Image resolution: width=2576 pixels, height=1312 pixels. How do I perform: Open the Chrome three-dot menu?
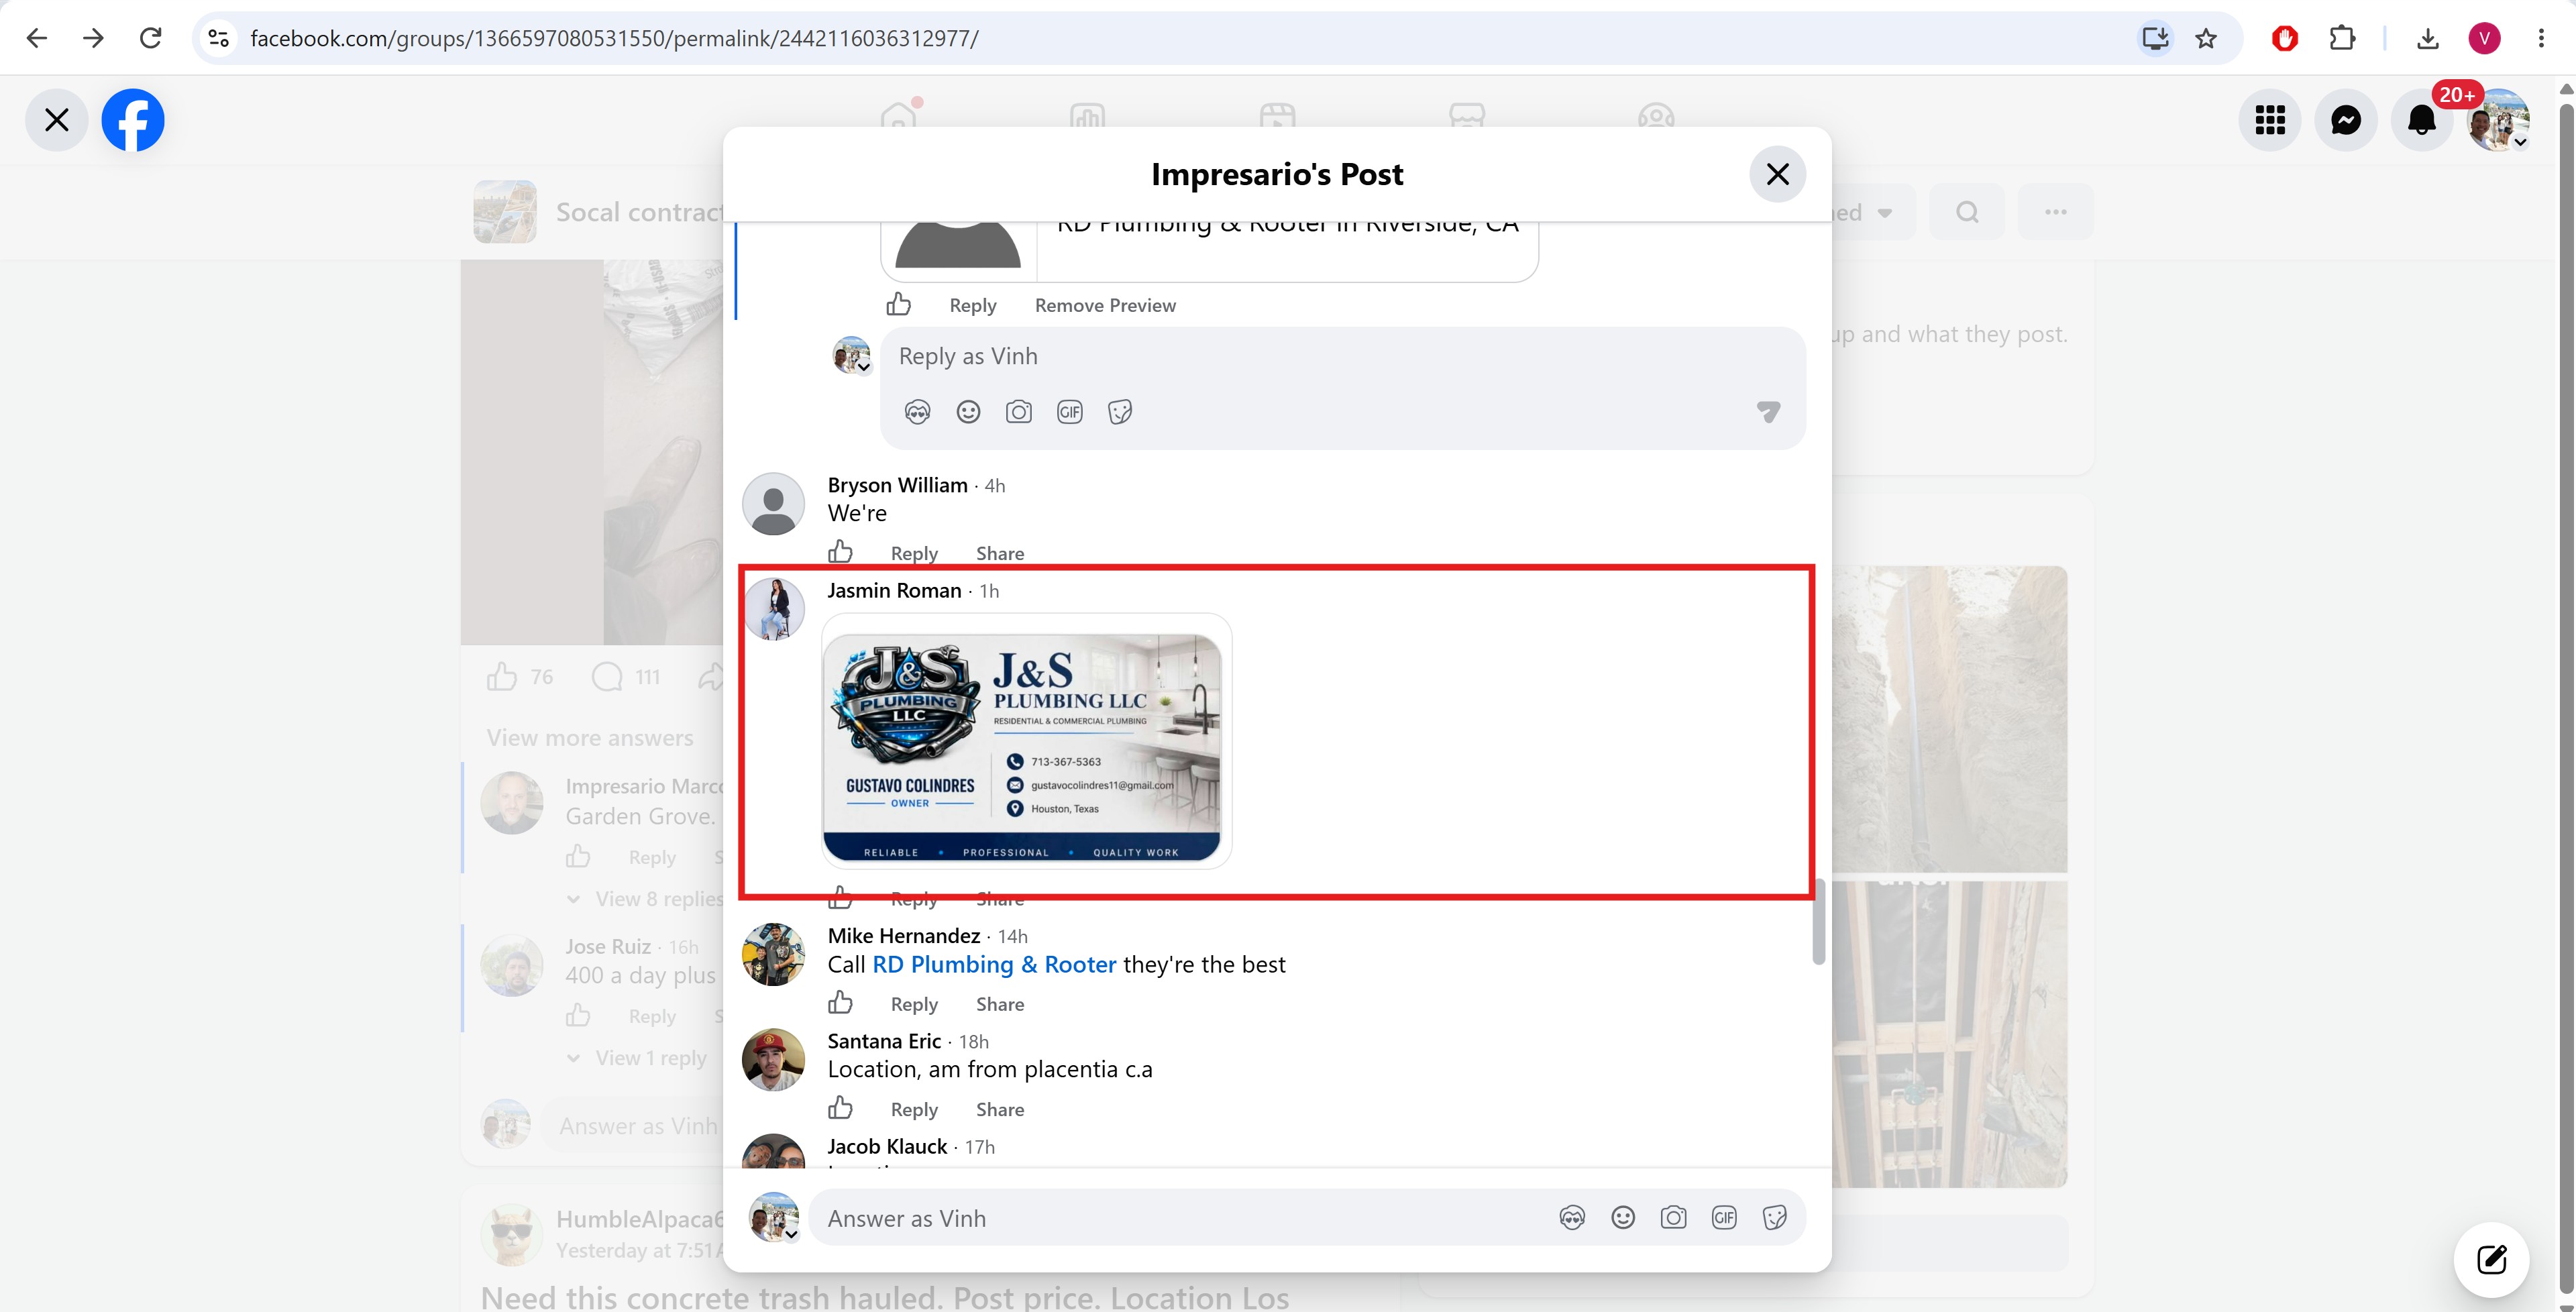[x=2541, y=38]
